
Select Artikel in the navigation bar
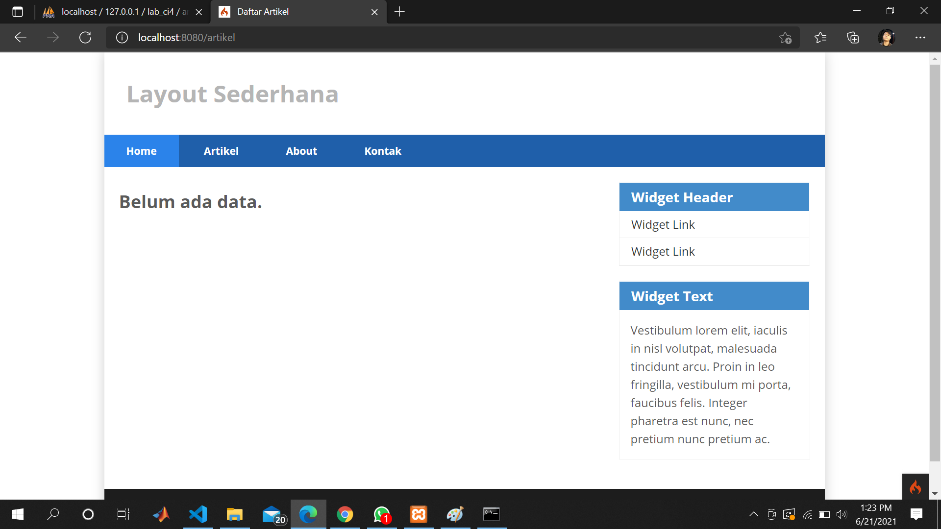click(x=221, y=151)
